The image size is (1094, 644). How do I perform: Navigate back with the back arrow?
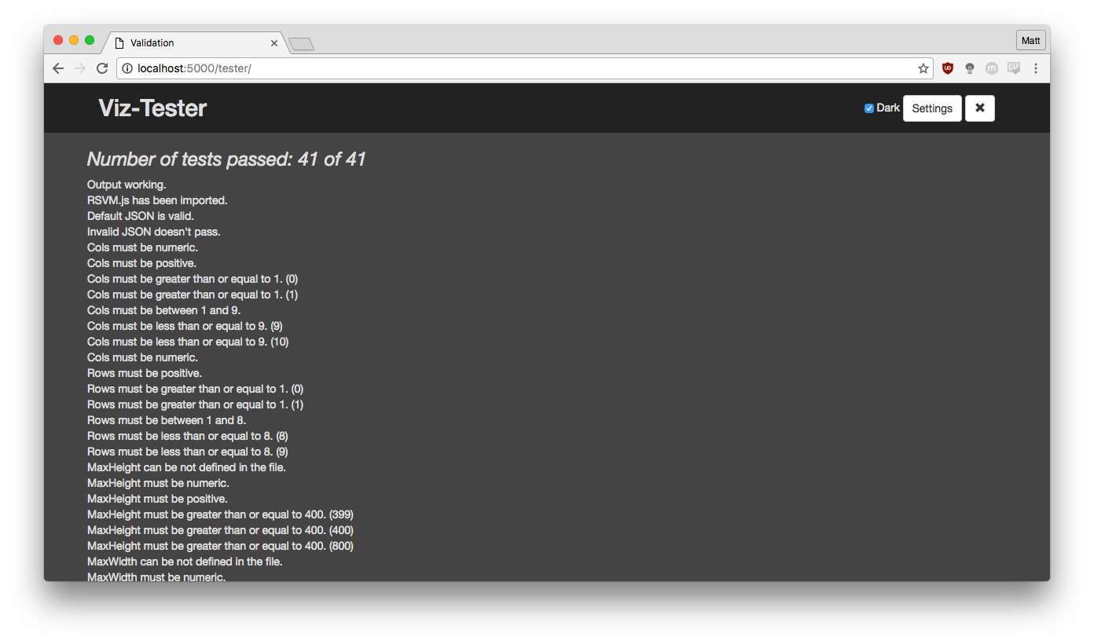[57, 68]
